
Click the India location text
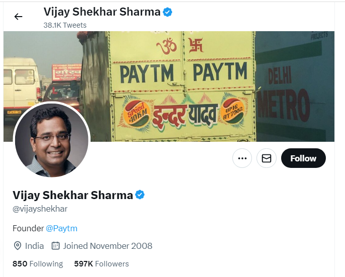pyautogui.click(x=34, y=246)
